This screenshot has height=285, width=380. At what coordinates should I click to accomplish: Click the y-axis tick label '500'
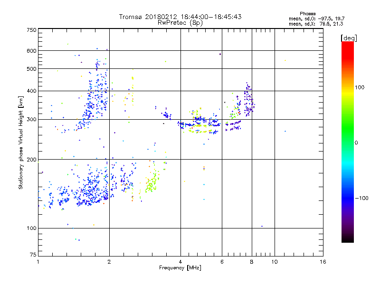[32, 69]
